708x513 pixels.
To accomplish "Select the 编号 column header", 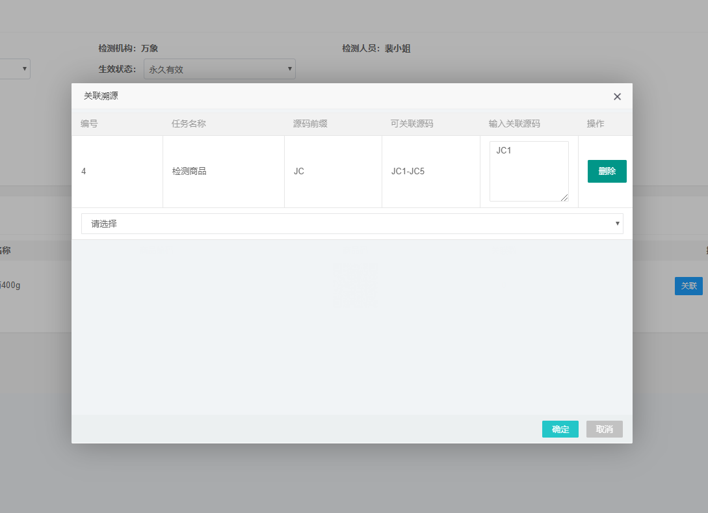I will pyautogui.click(x=89, y=124).
